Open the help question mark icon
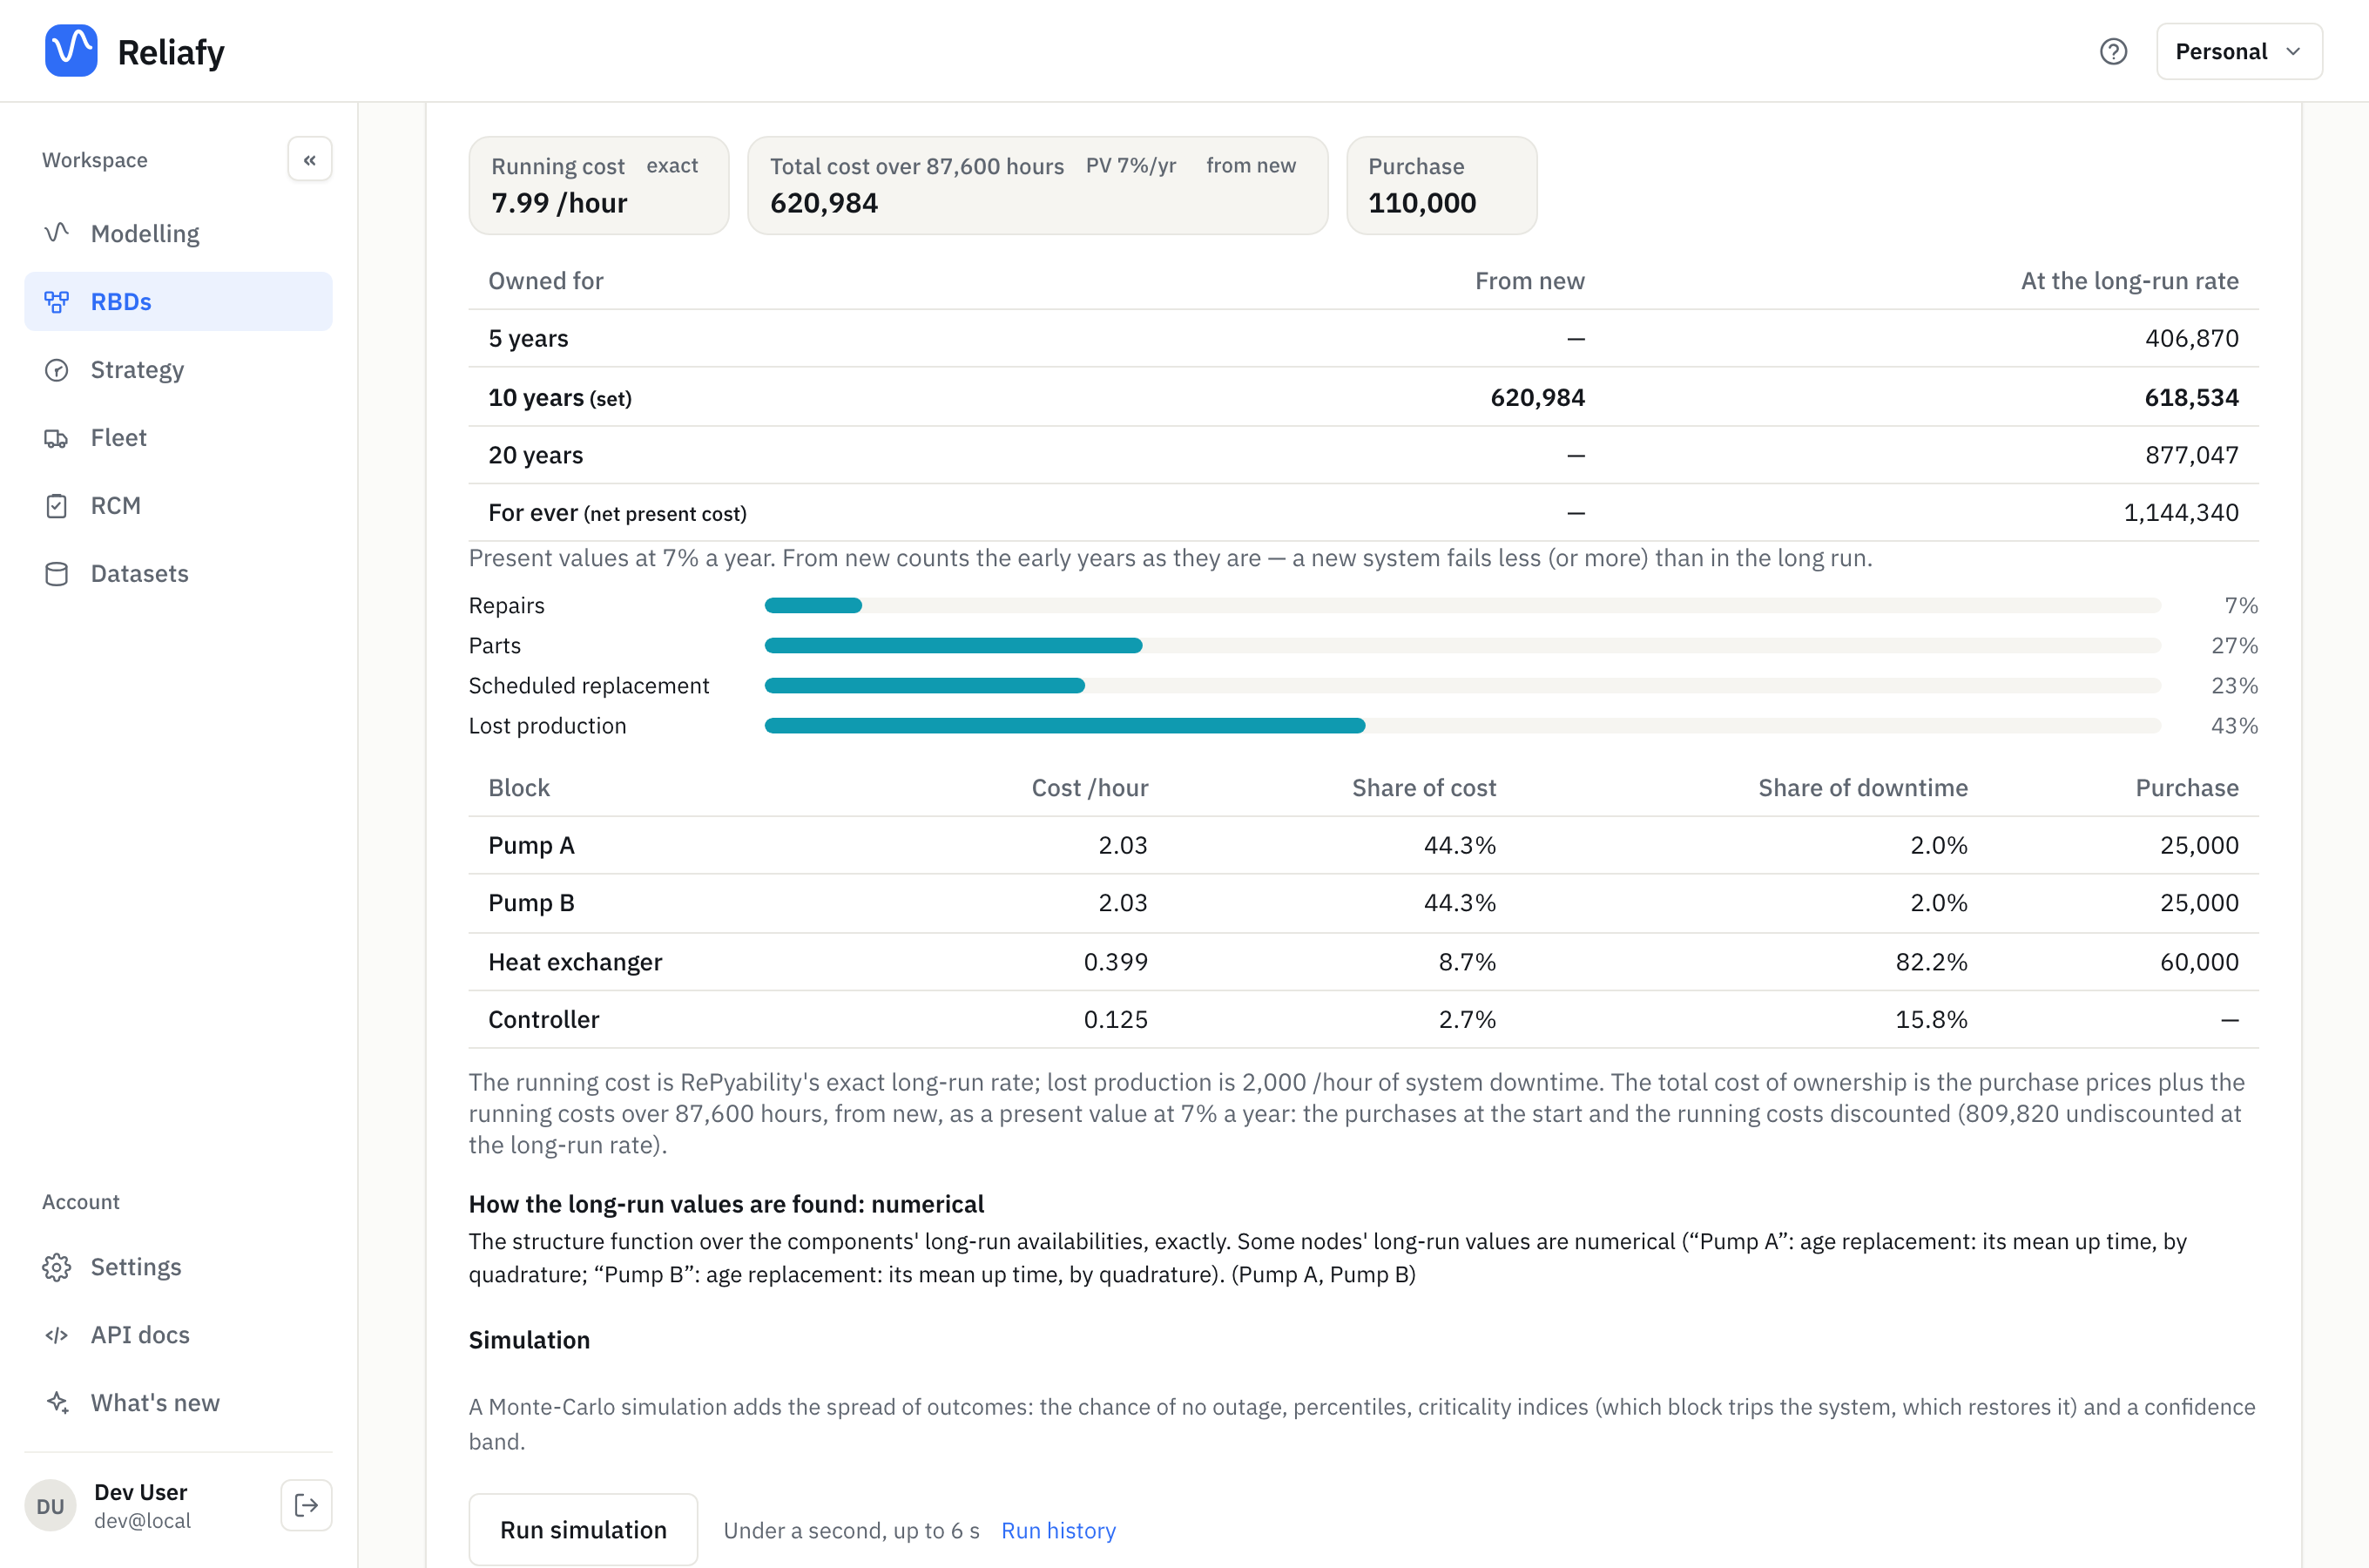Screen dimensions: 2369x1568 (2113, 51)
